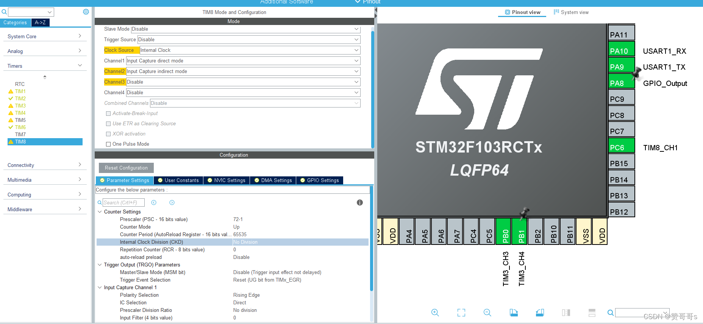Zoom out of the pinout view
Viewport: 703px width, 324px height.
(487, 313)
